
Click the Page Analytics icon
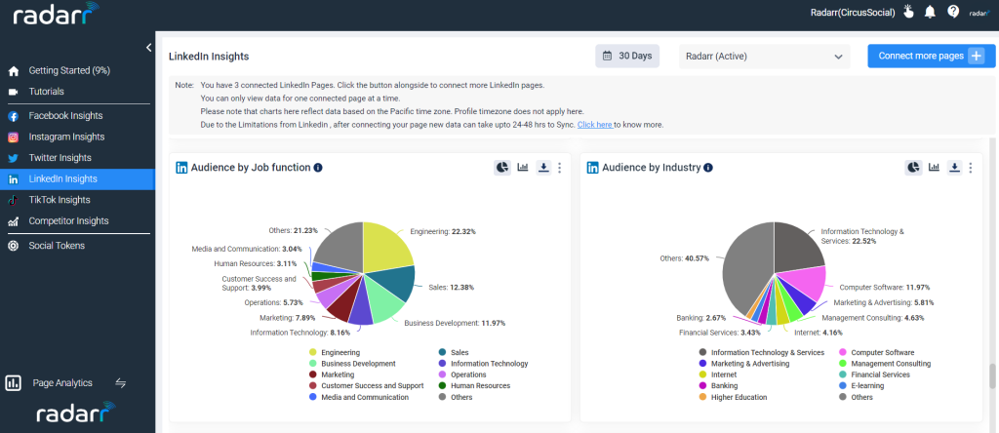click(13, 382)
